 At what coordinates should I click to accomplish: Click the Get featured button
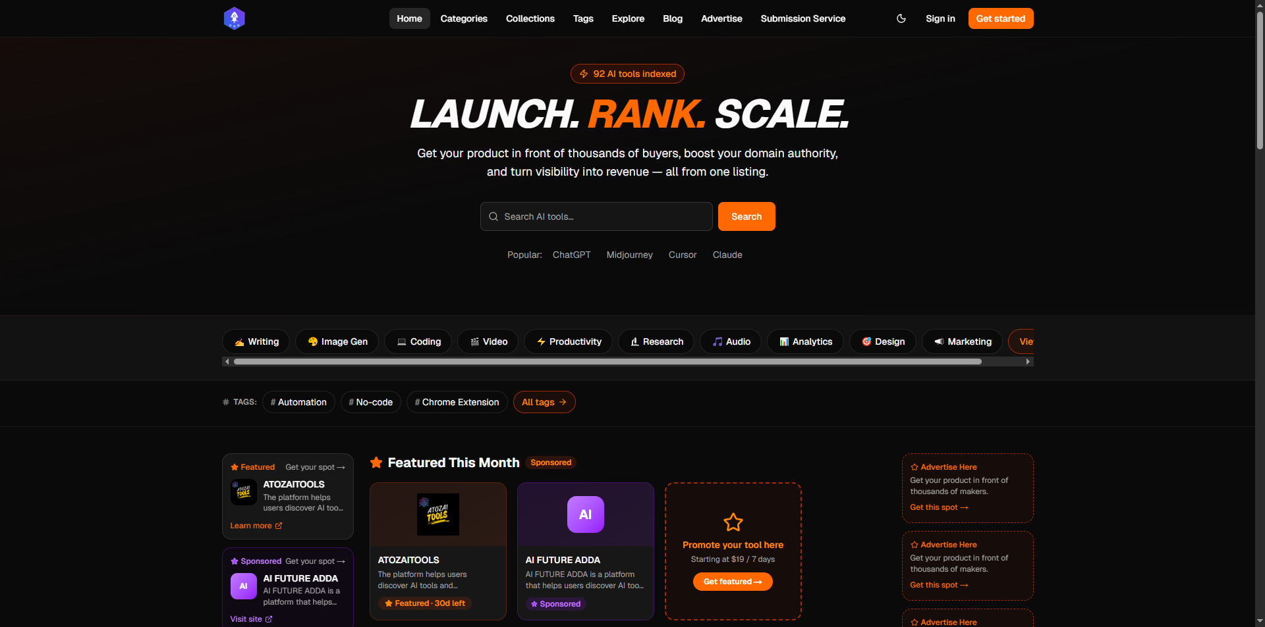(733, 582)
